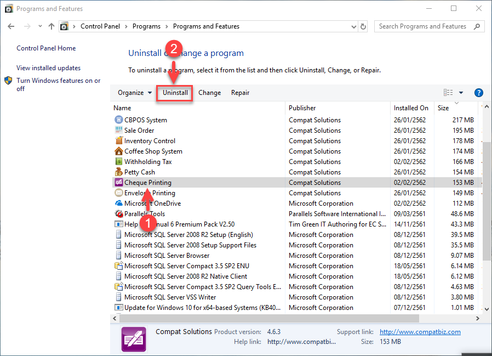This screenshot has height=356, width=492.
Task: Select the Programs and Features breadcrumb
Action: coord(206,26)
